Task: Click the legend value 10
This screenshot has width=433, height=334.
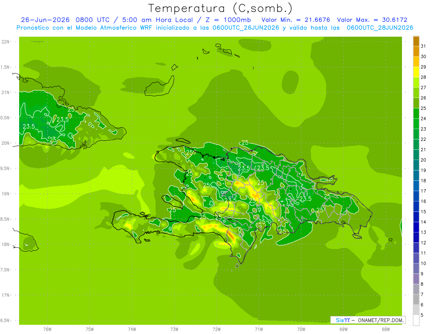Action: click(x=424, y=263)
